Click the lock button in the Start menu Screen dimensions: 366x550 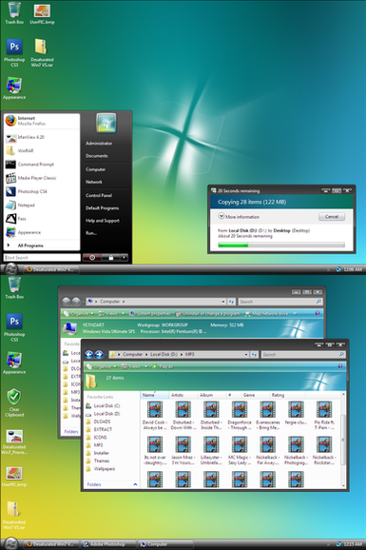click(x=111, y=258)
